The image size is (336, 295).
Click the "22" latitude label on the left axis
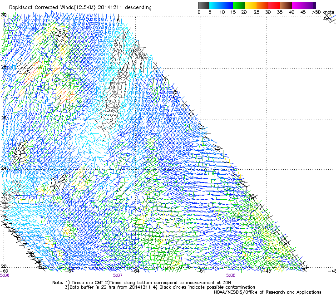click(x=4, y=217)
